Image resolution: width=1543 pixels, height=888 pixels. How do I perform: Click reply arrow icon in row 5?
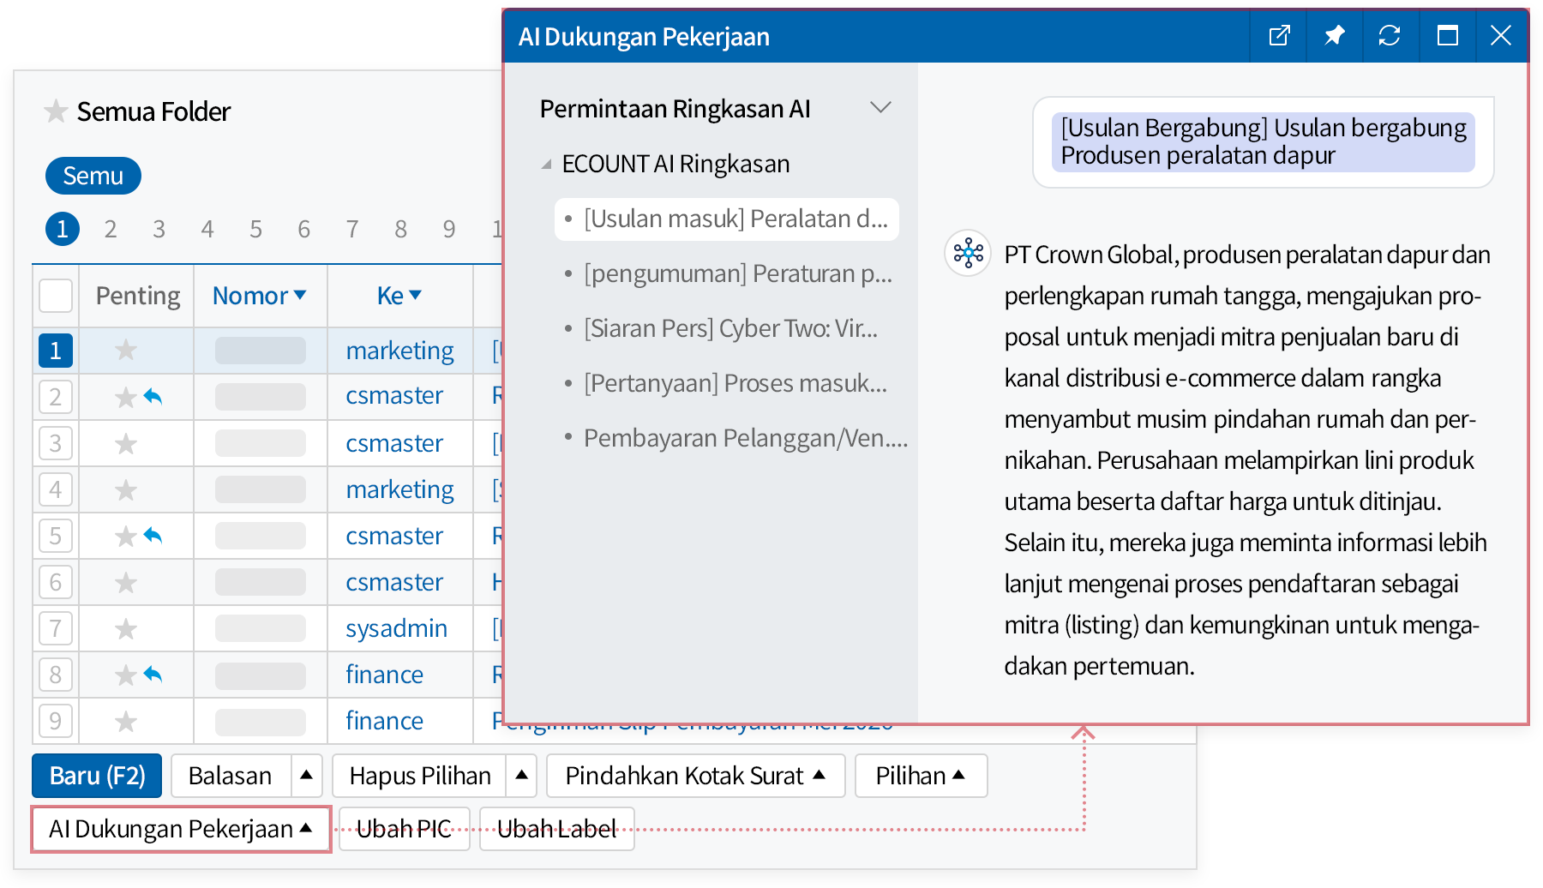pyautogui.click(x=153, y=535)
